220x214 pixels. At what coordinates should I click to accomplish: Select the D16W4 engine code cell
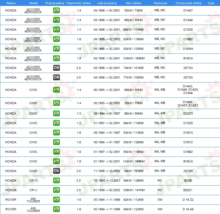(x=188, y=49)
